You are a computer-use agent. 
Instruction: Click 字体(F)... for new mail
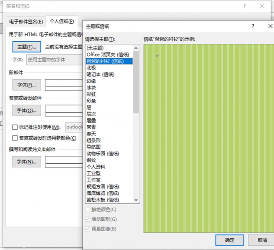[27, 85]
